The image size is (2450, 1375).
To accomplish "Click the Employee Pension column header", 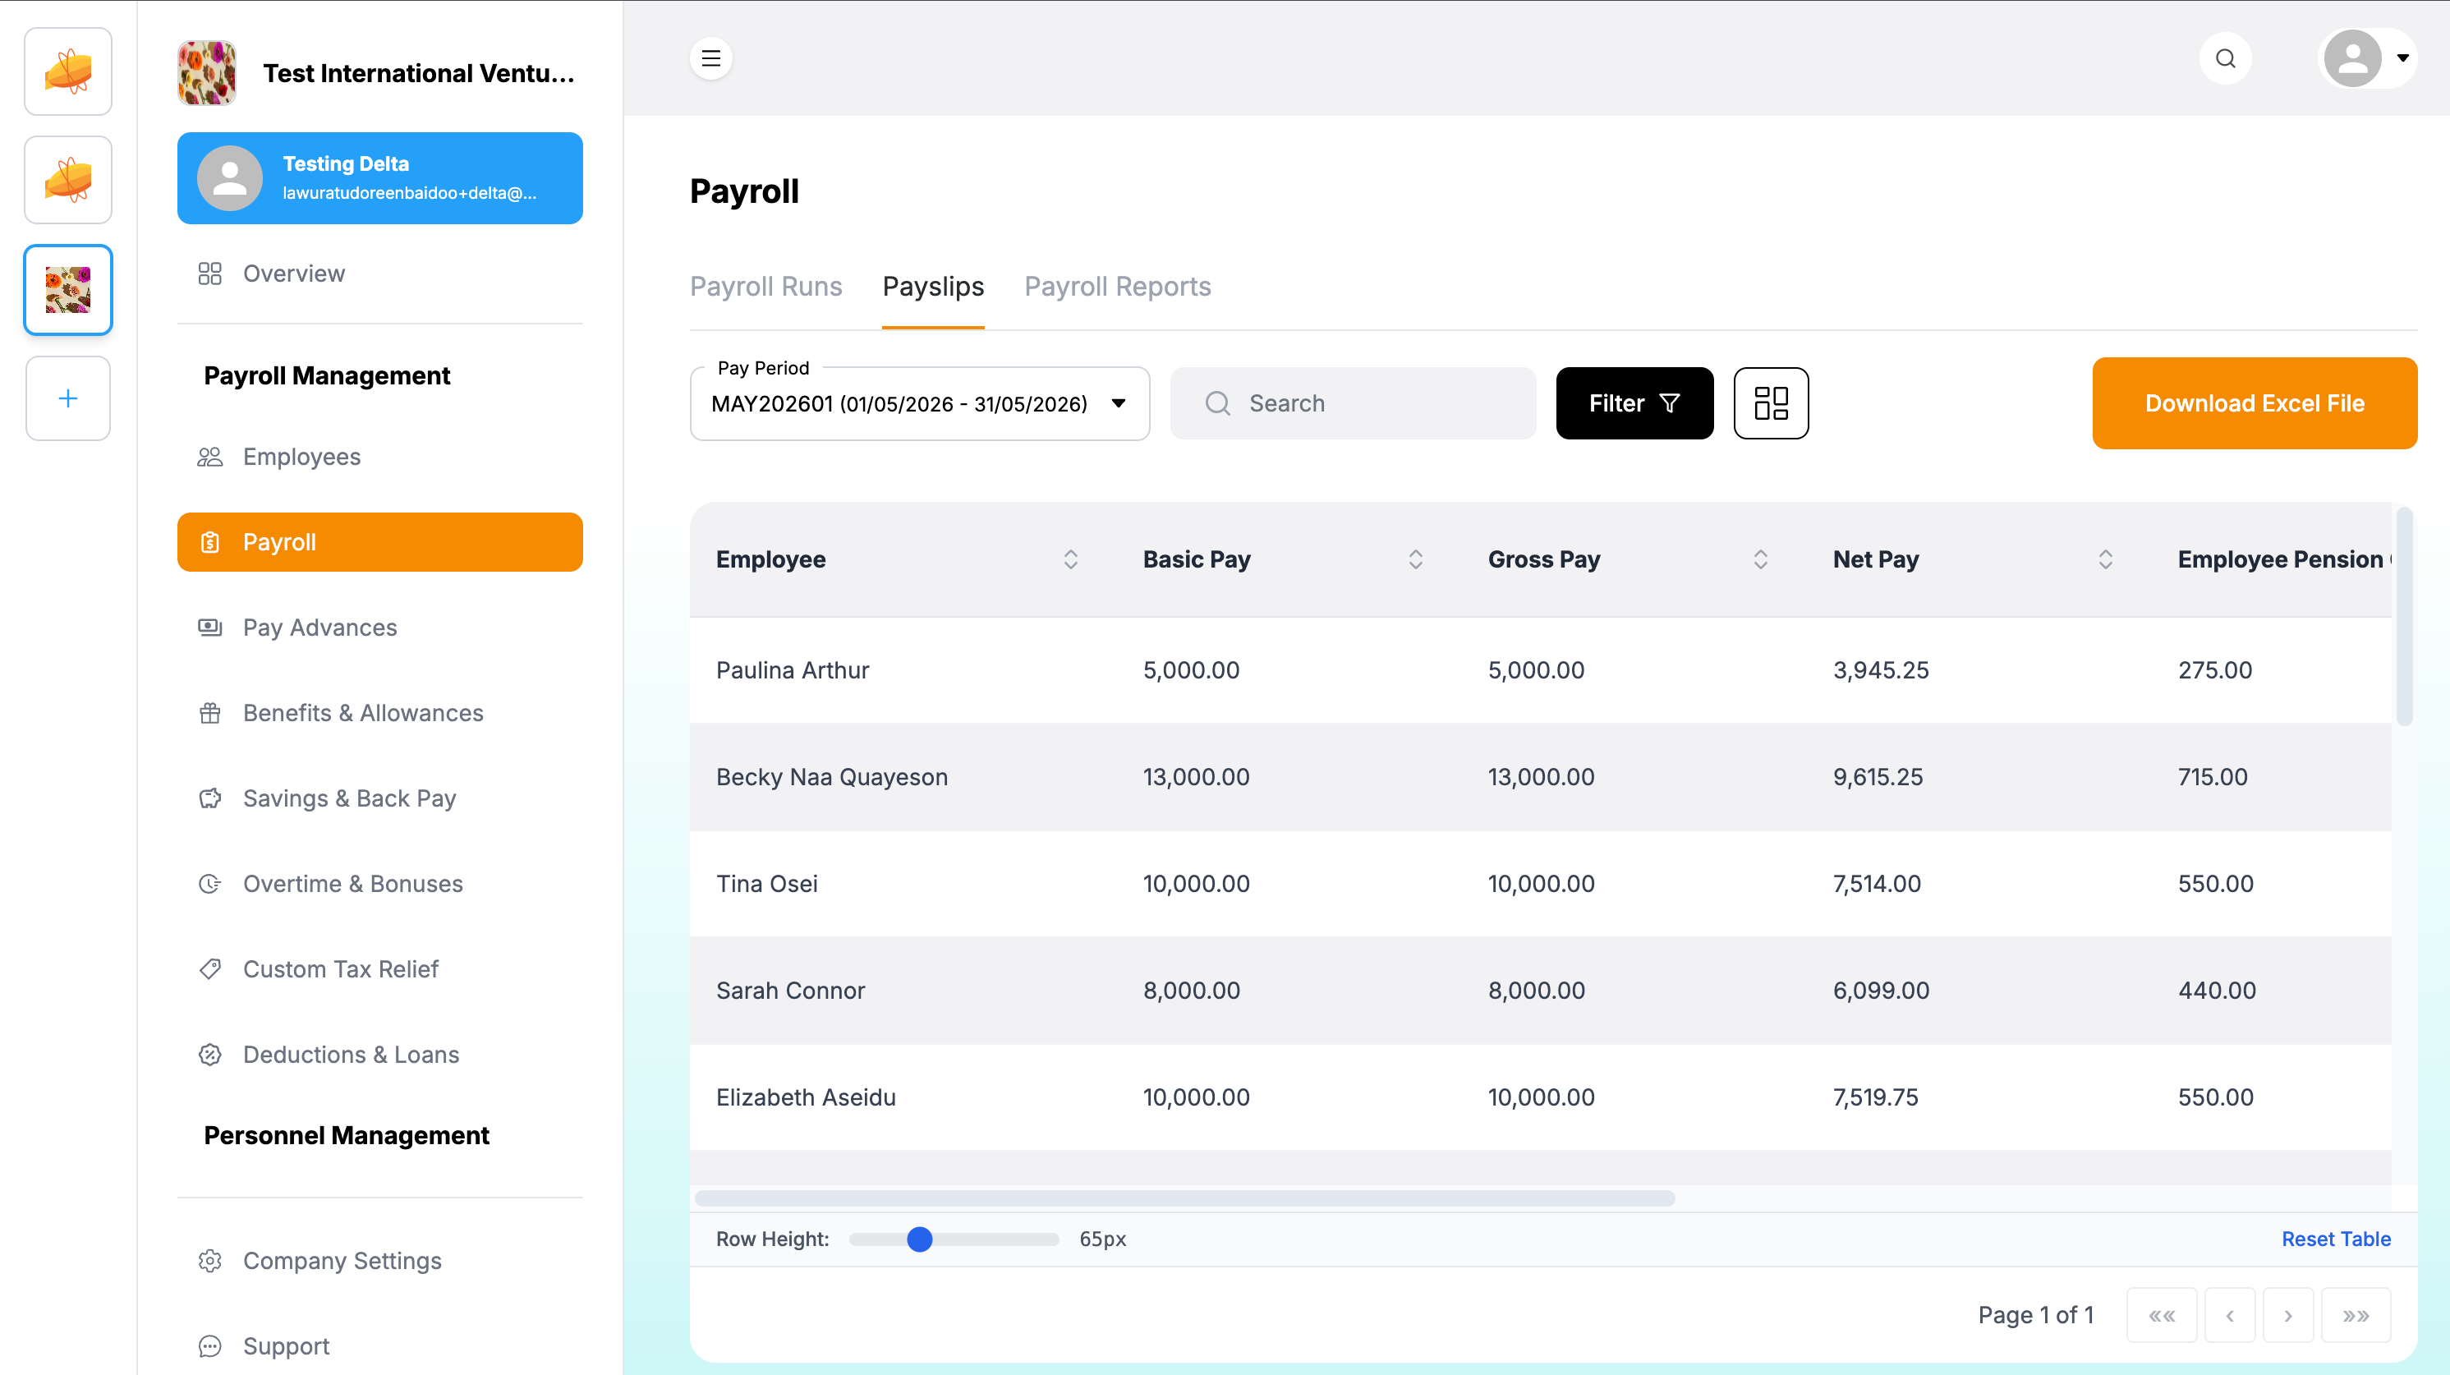I will point(2283,559).
